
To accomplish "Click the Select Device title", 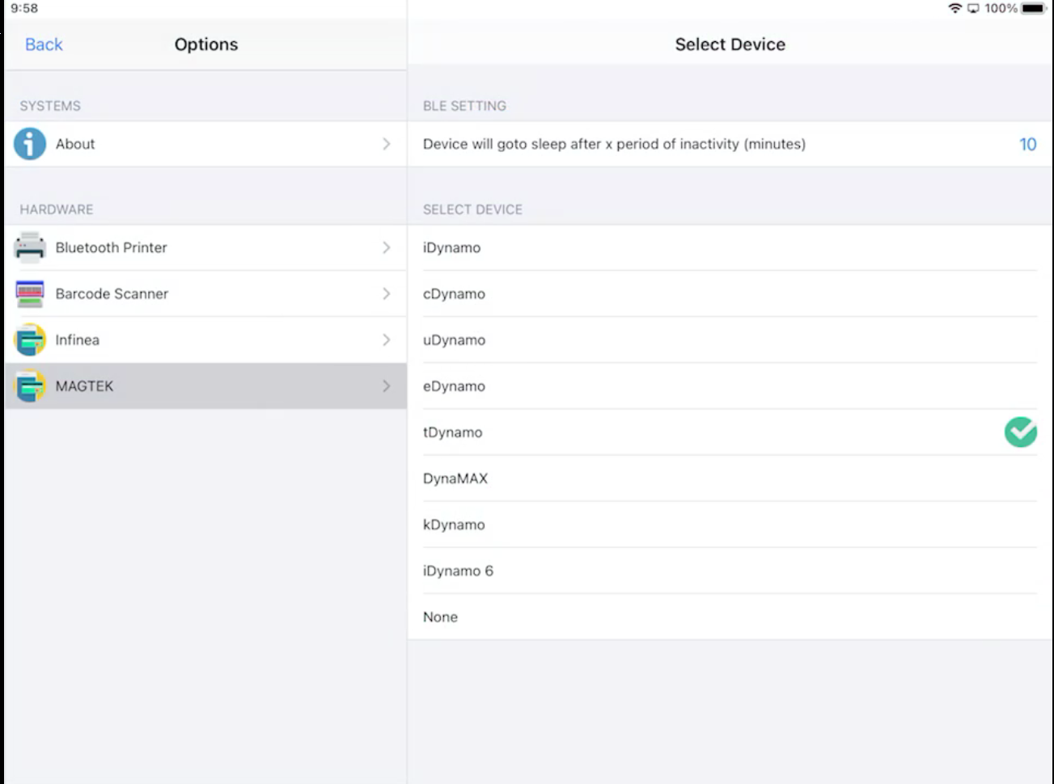I will click(x=730, y=44).
